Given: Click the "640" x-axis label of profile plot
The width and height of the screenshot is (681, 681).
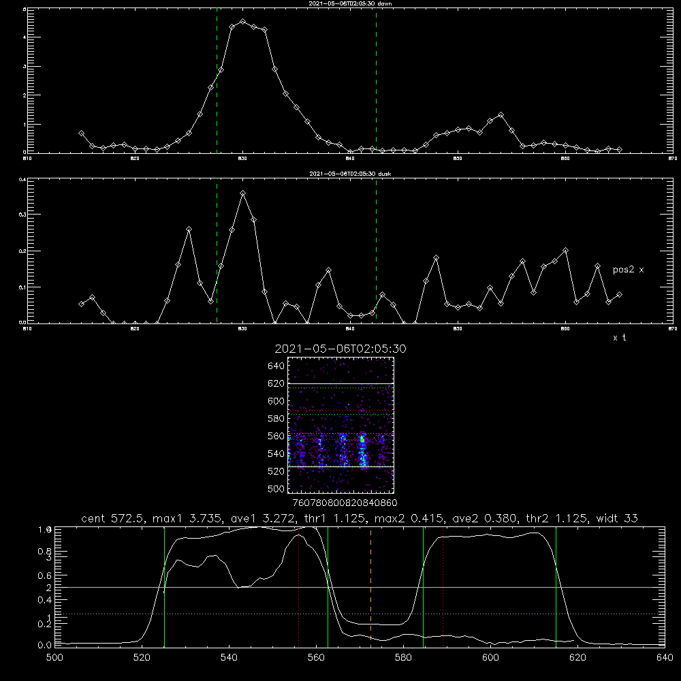Looking at the screenshot, I should 665,658.
